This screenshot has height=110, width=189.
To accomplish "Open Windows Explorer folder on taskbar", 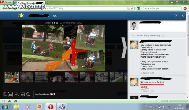I will tap(16, 107).
